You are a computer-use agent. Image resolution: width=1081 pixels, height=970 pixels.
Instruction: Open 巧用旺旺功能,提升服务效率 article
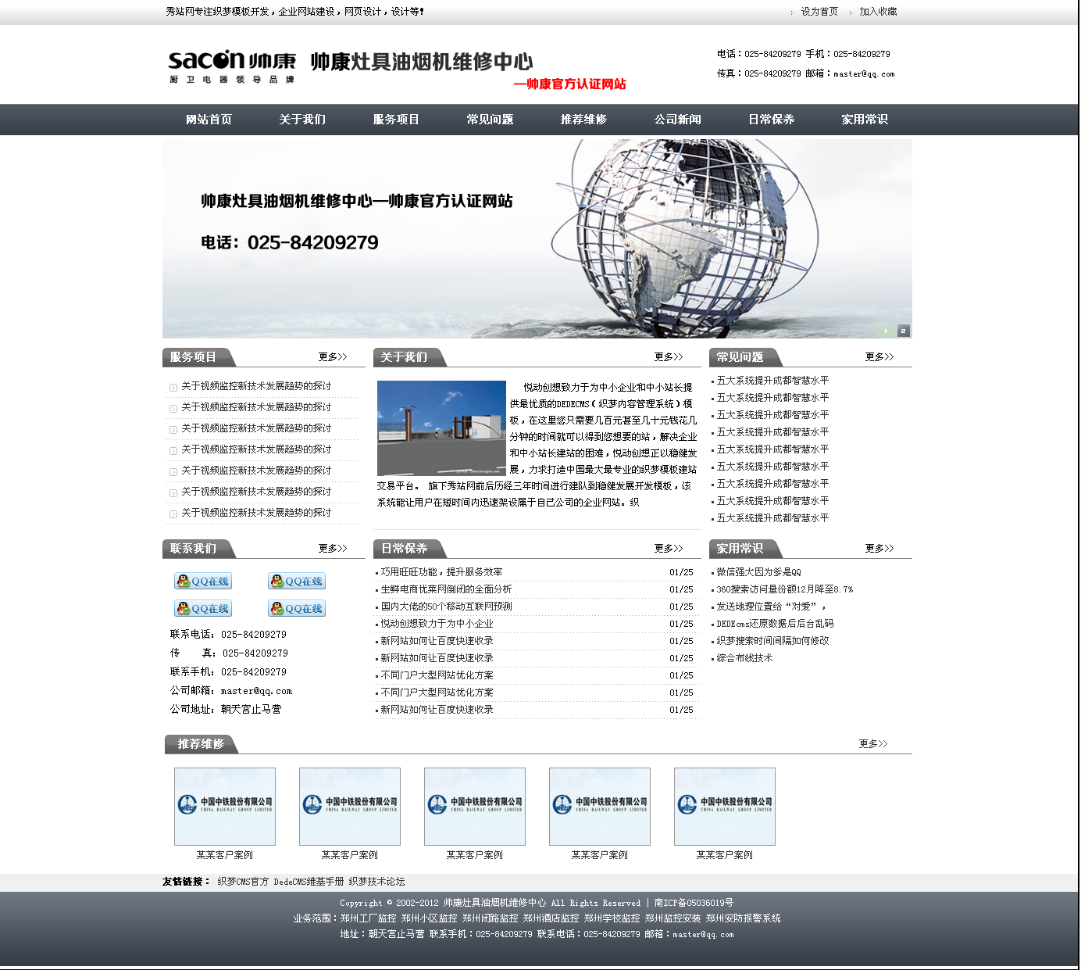tap(441, 572)
